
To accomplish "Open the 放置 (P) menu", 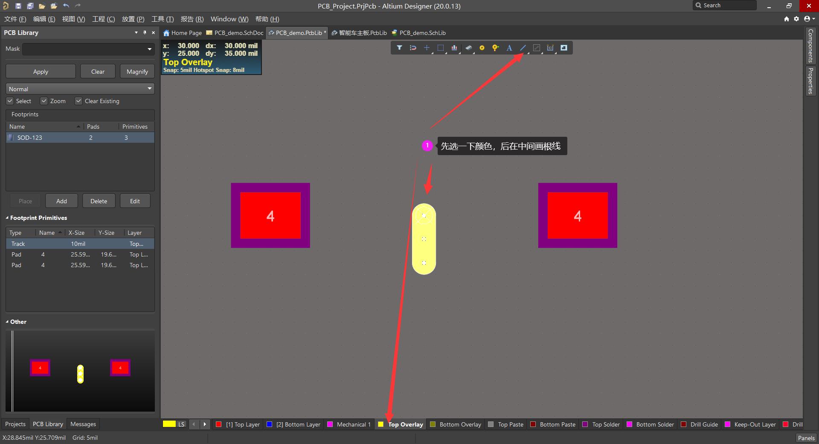I will (x=133, y=19).
